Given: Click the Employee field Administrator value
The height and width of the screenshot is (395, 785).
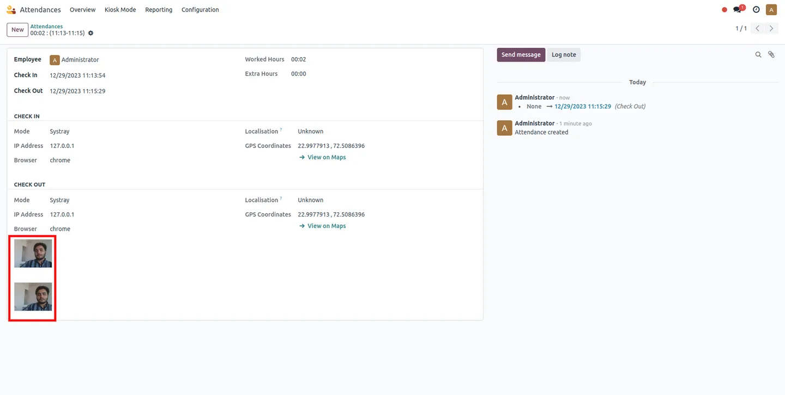Looking at the screenshot, I should [x=80, y=60].
